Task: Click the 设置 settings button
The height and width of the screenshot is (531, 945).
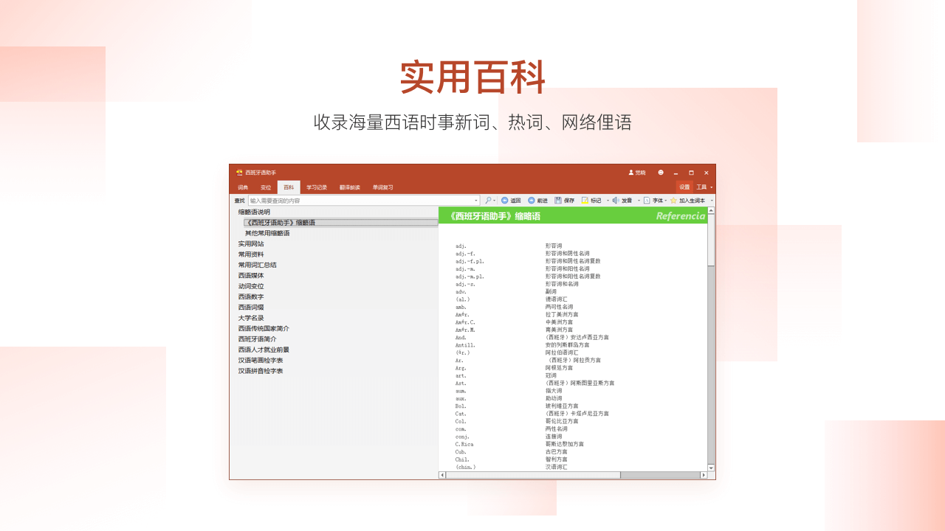Action: point(684,187)
